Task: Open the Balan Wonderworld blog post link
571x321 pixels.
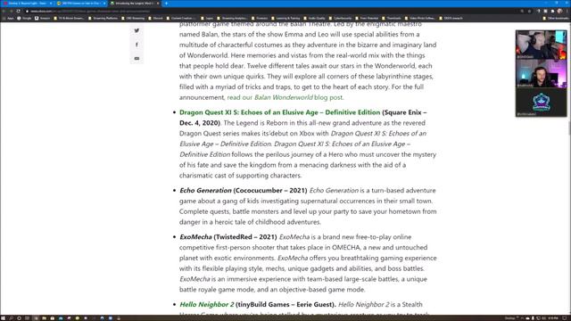Action: coord(285,97)
